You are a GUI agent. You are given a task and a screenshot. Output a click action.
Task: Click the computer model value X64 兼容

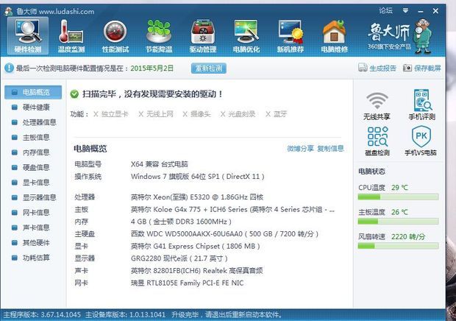[159, 164]
